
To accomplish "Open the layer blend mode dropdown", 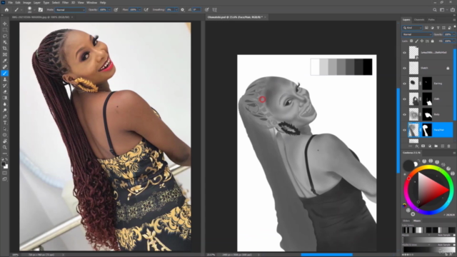I will [417, 34].
